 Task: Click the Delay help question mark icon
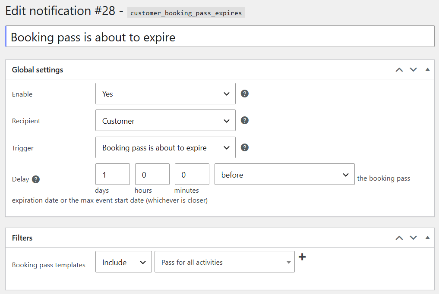click(36, 179)
